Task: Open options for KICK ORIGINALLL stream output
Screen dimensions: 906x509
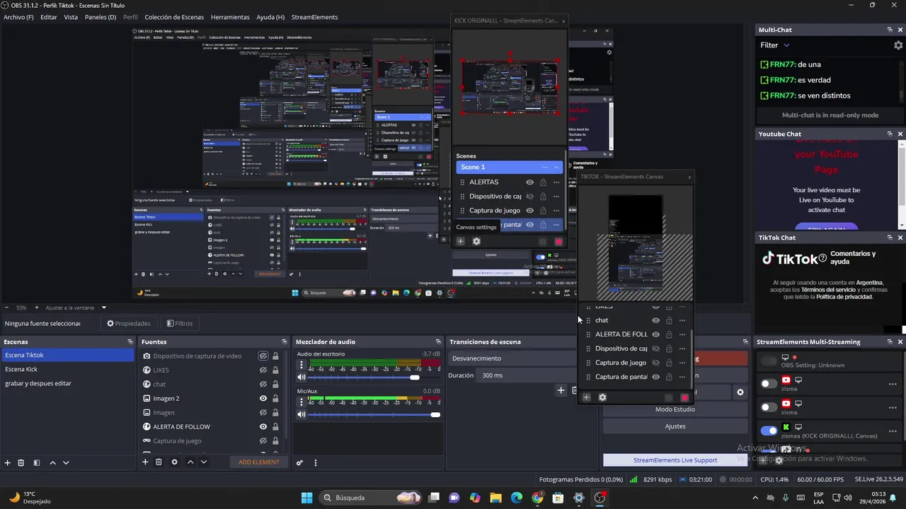Action: (x=893, y=431)
